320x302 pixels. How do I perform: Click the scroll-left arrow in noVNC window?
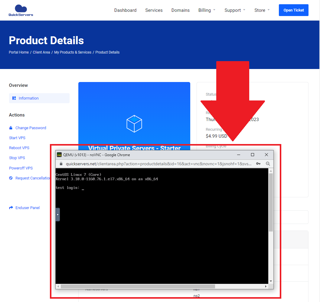point(58,287)
